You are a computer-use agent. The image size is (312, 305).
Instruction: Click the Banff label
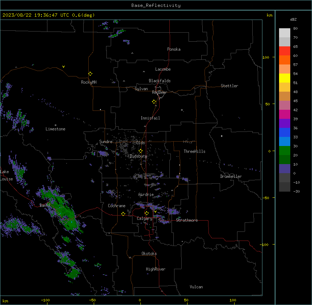45,205
